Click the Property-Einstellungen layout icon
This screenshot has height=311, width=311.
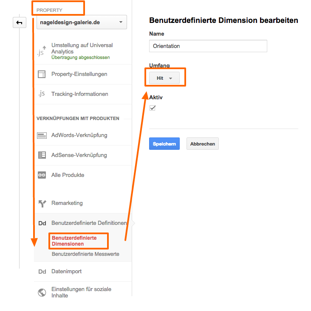tap(42, 74)
